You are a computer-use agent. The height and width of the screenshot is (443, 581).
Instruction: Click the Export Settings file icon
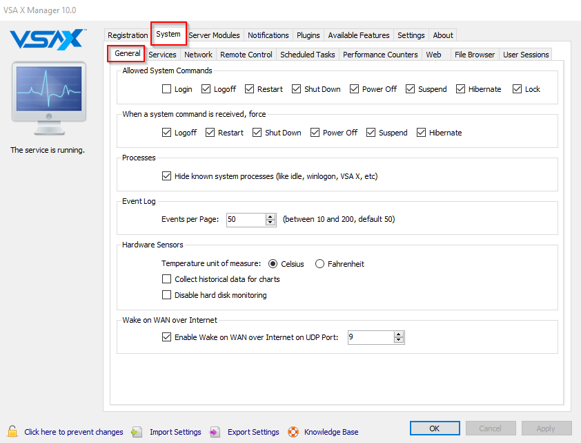pyautogui.click(x=215, y=432)
